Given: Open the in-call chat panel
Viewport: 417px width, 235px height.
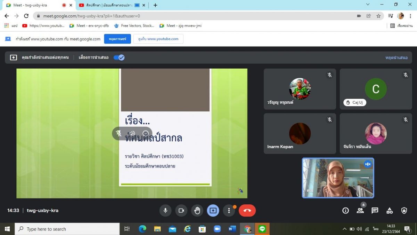Looking at the screenshot, I should pos(375,210).
